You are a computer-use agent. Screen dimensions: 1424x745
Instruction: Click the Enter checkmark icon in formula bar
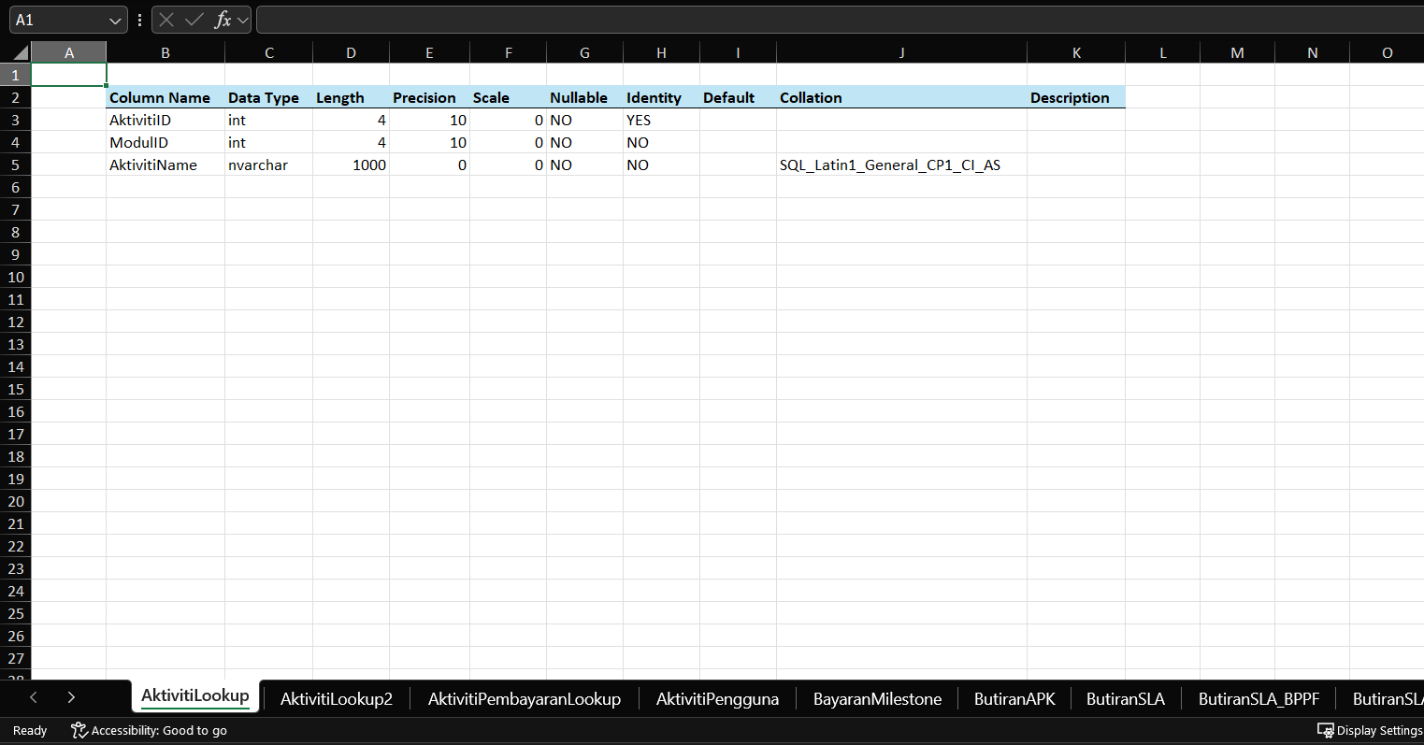point(194,20)
